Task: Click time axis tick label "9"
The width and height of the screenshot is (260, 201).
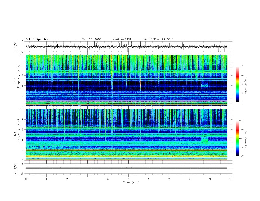Action: click(x=210, y=179)
